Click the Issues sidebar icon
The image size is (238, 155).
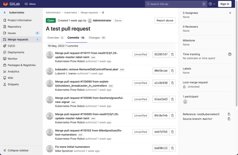(5, 33)
